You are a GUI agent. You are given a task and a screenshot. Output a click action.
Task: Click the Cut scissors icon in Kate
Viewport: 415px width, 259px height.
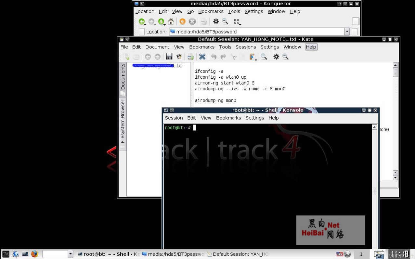[x=233, y=57]
